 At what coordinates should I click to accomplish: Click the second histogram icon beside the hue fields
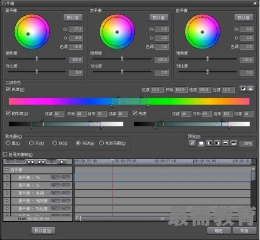click(x=250, y=89)
